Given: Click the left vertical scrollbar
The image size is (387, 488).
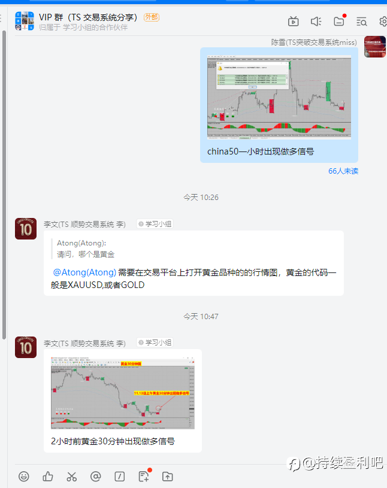Looking at the screenshot, I should (4, 185).
